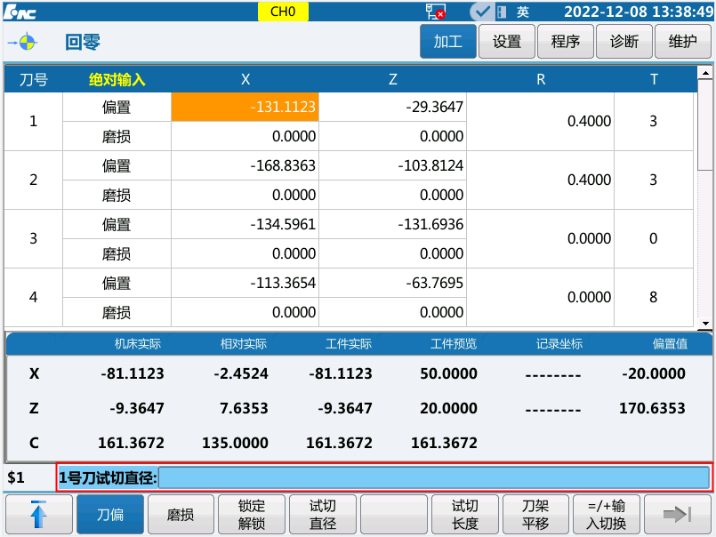Click tool 1 wear X value 0.0000

click(x=245, y=136)
